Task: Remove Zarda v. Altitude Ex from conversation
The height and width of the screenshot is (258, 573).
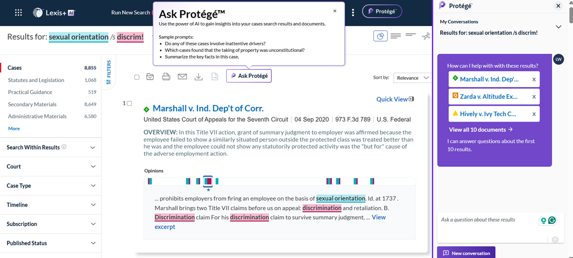Action: pyautogui.click(x=534, y=97)
